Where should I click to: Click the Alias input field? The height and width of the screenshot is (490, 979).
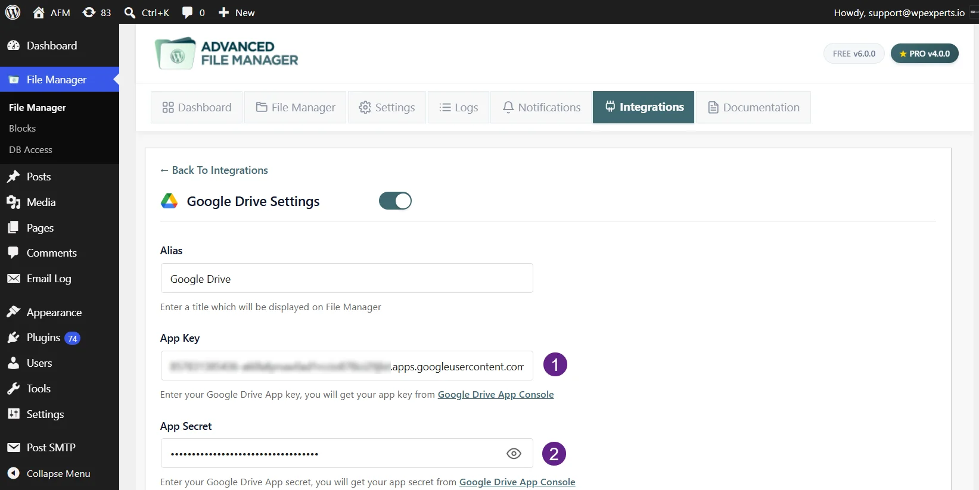pyautogui.click(x=347, y=278)
